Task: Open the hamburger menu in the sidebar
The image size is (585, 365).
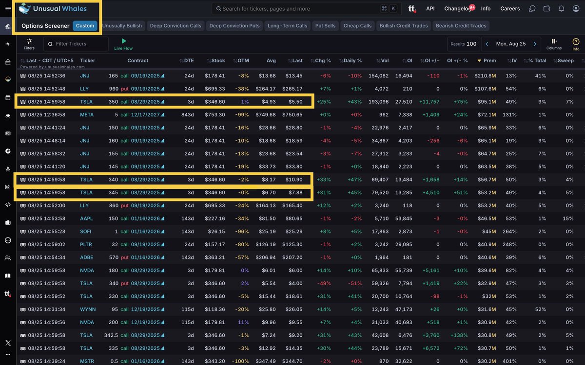Action: pyautogui.click(x=8, y=9)
